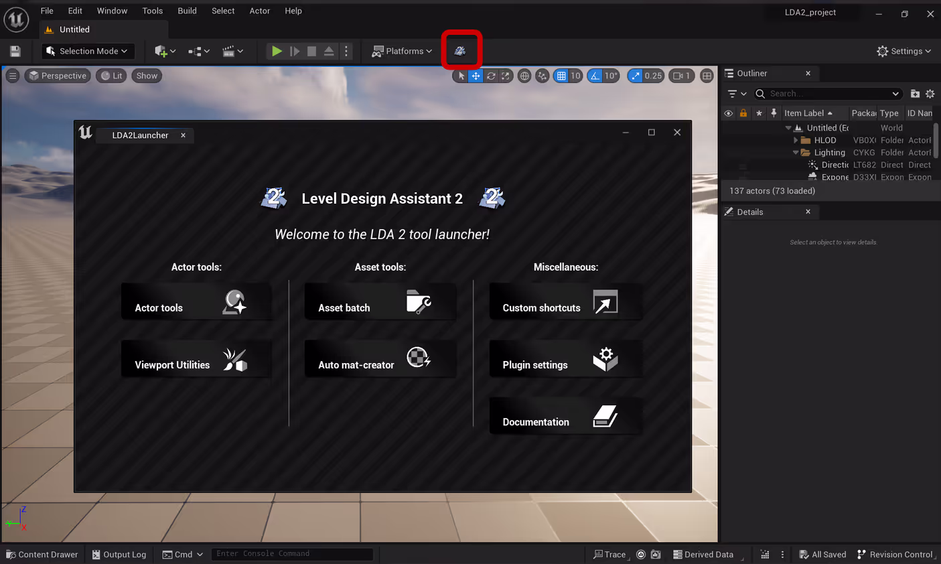Toggle rotation snapping with the angle icon
The width and height of the screenshot is (941, 564).
tap(595, 76)
